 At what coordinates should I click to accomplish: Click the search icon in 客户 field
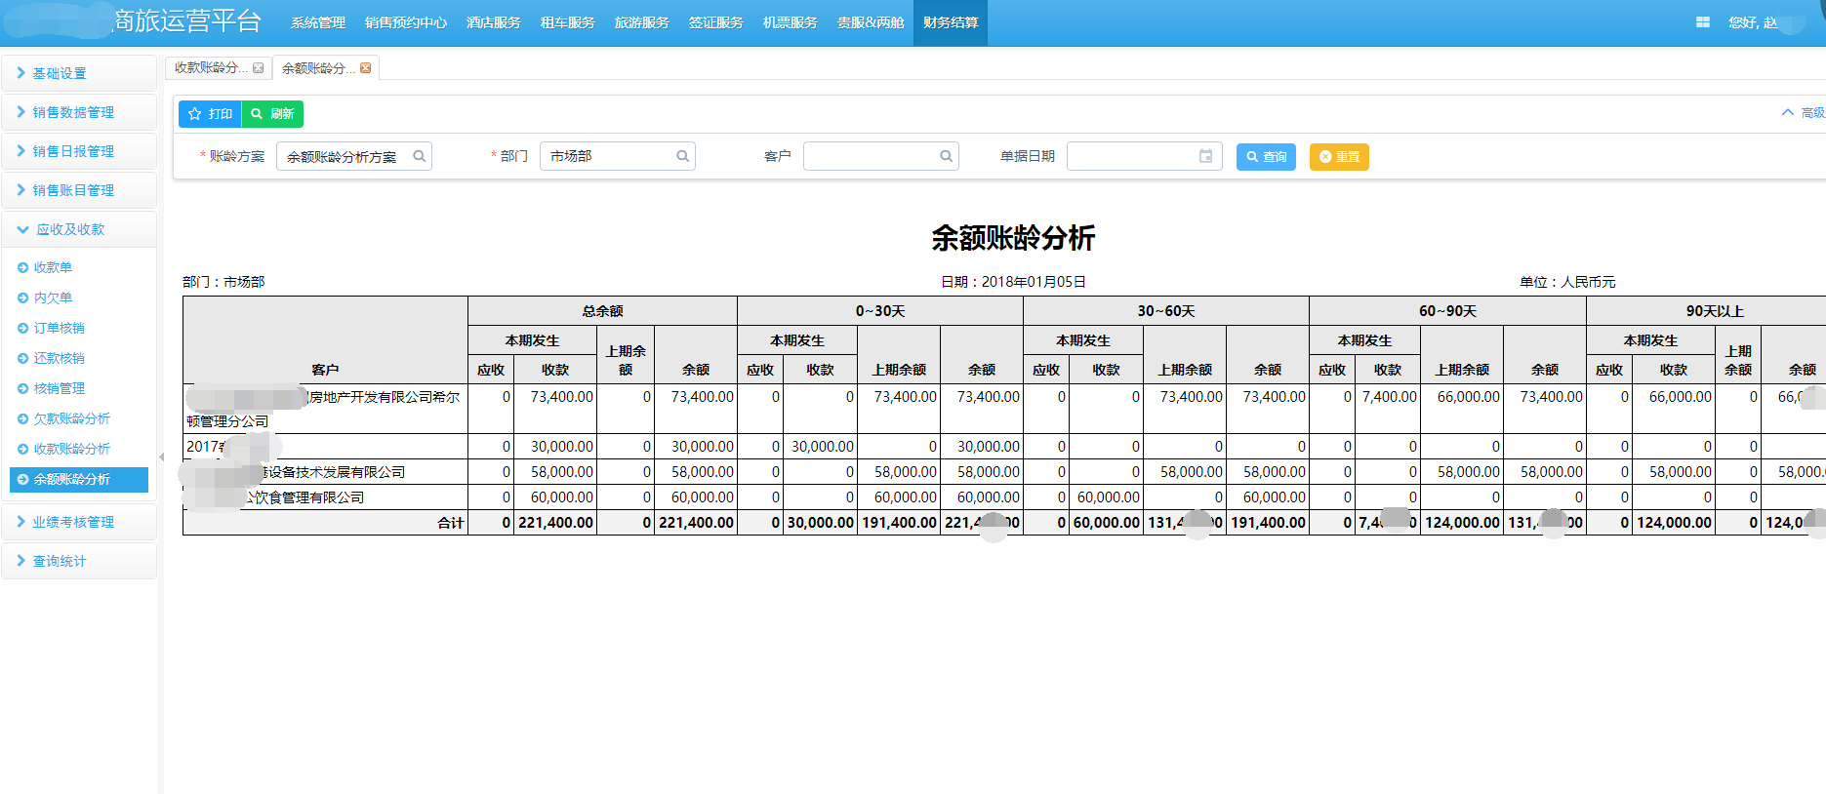click(946, 156)
